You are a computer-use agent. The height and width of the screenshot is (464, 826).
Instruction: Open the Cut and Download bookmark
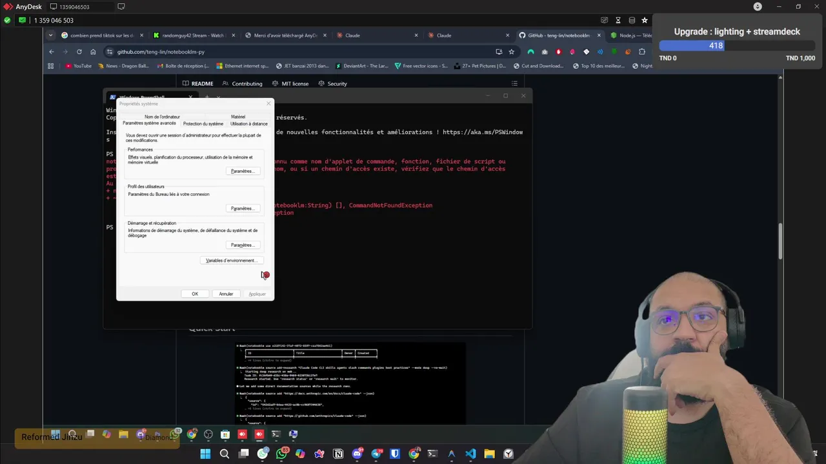(538, 66)
